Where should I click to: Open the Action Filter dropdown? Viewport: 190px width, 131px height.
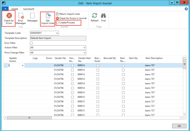[84, 48]
